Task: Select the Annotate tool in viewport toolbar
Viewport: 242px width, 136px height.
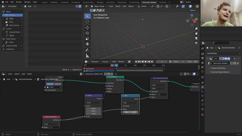Action: click(x=87, y=50)
